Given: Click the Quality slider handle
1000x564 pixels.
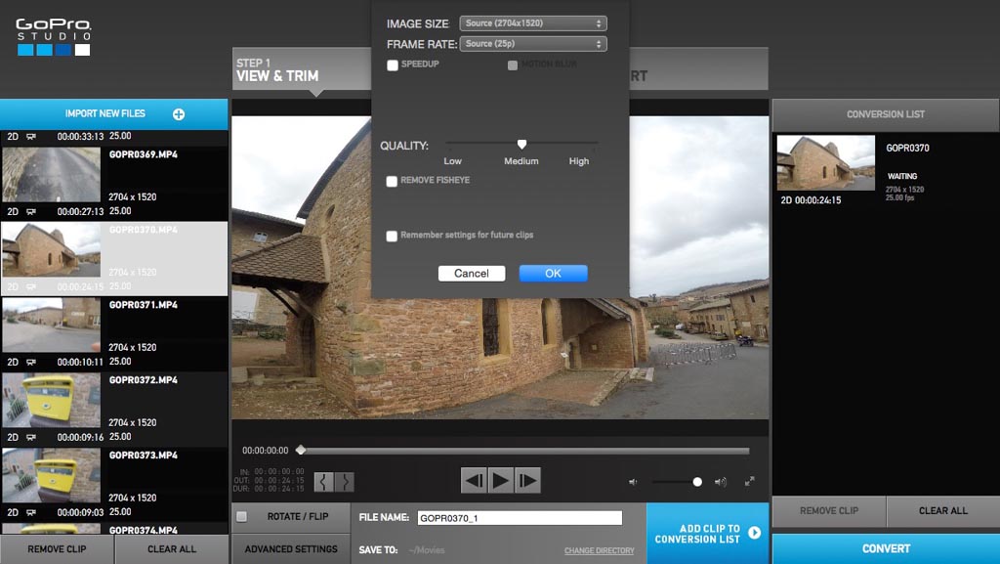Looking at the screenshot, I should pos(521,145).
